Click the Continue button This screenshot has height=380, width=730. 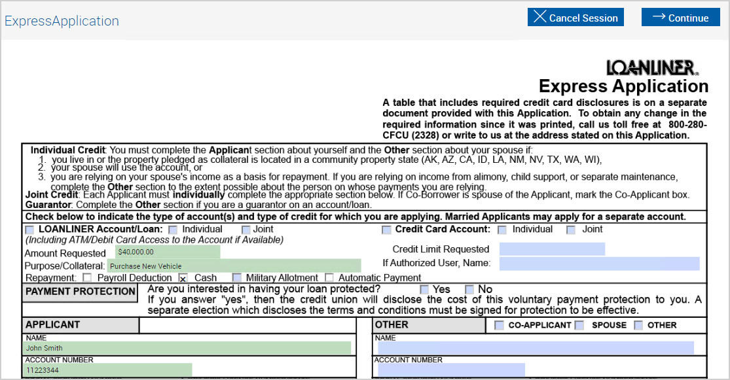[681, 18]
